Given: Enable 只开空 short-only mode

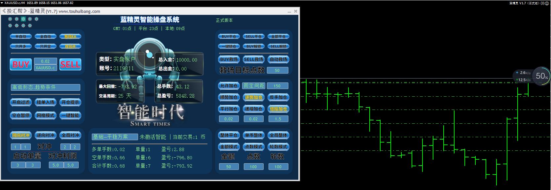Looking at the screenshot, I should 46,47.
